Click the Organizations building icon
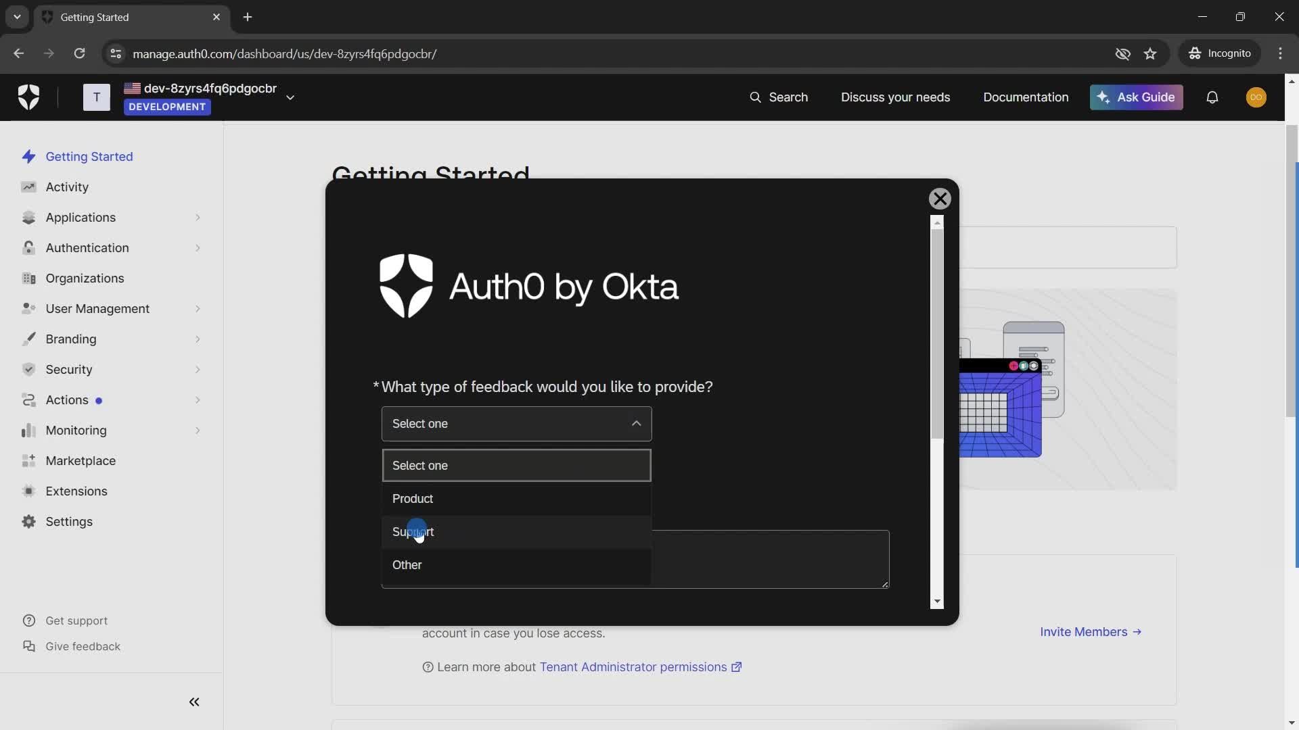The image size is (1299, 730). tap(28, 278)
